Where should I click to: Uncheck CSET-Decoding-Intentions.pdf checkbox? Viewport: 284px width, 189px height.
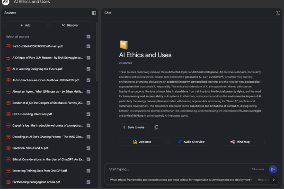click(89, 114)
